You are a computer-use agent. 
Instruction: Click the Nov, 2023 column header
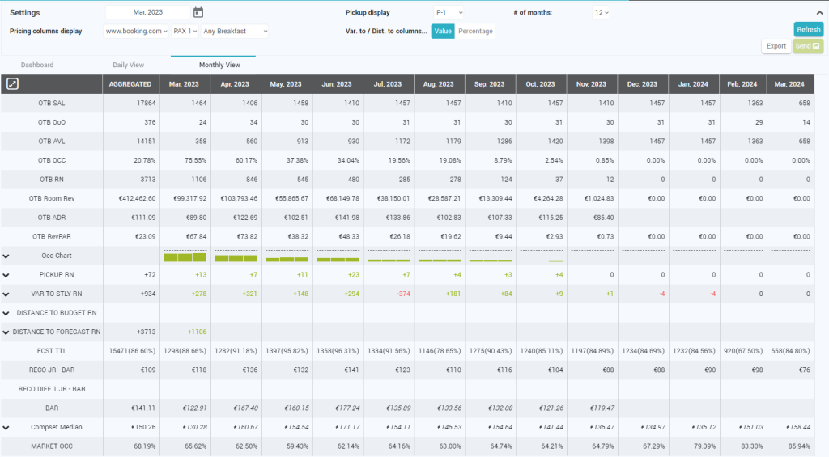(x=591, y=84)
